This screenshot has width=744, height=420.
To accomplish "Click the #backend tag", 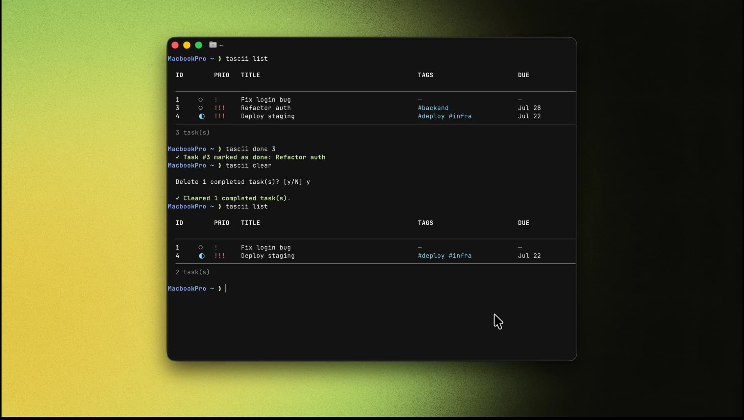I will pyautogui.click(x=433, y=108).
